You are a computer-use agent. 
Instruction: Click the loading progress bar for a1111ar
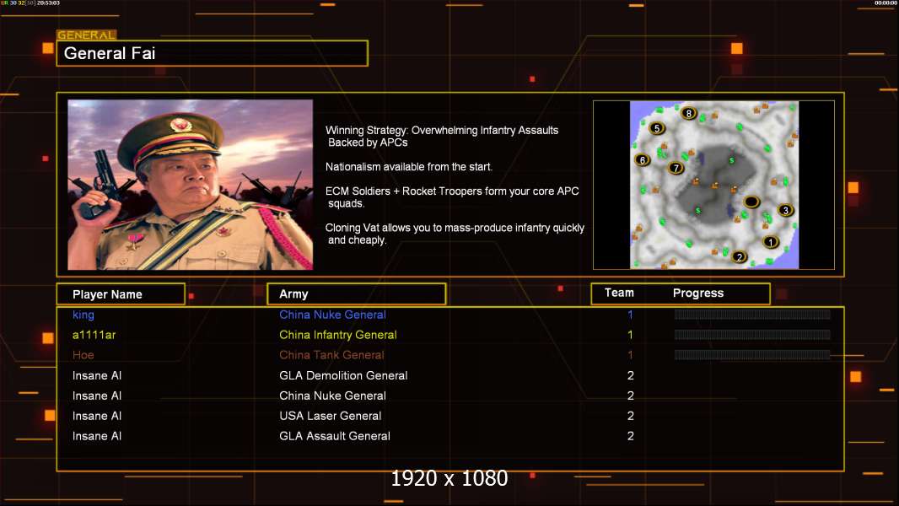[752, 335]
